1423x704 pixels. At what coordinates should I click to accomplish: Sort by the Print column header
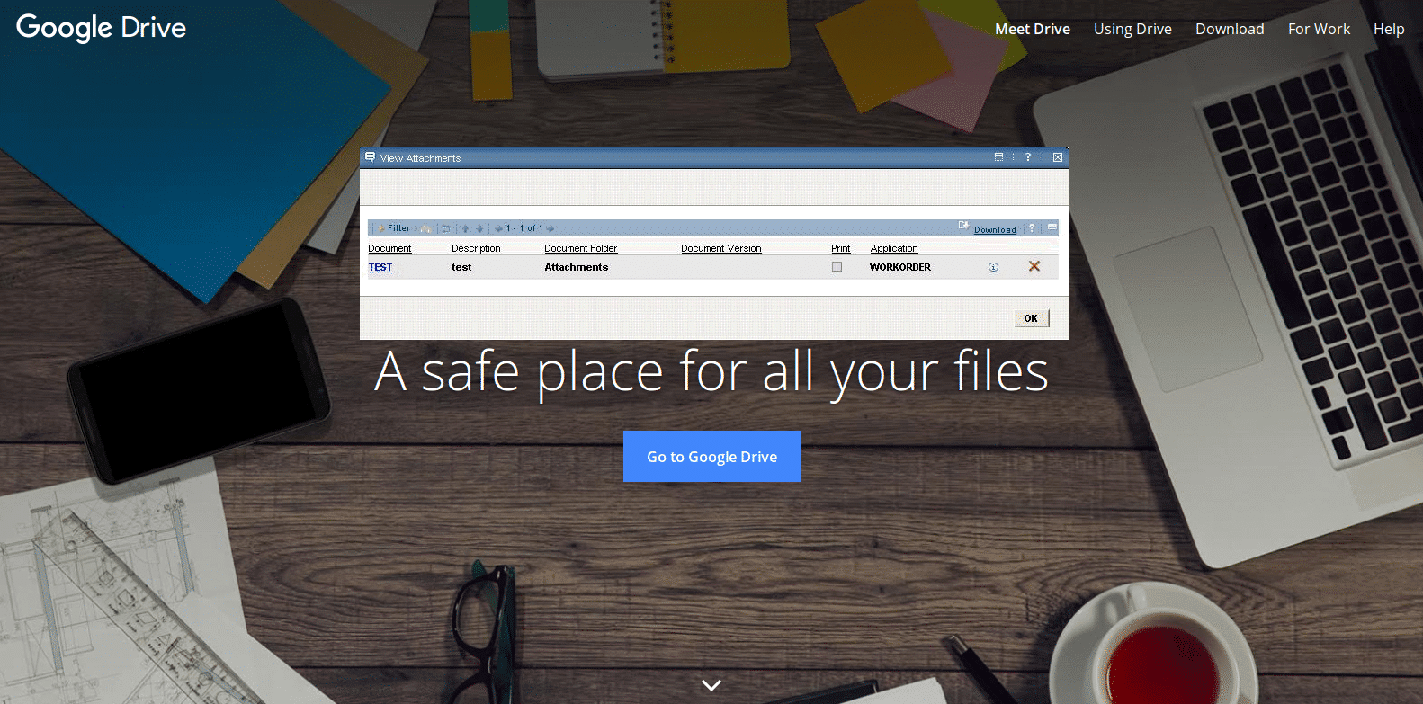(840, 248)
